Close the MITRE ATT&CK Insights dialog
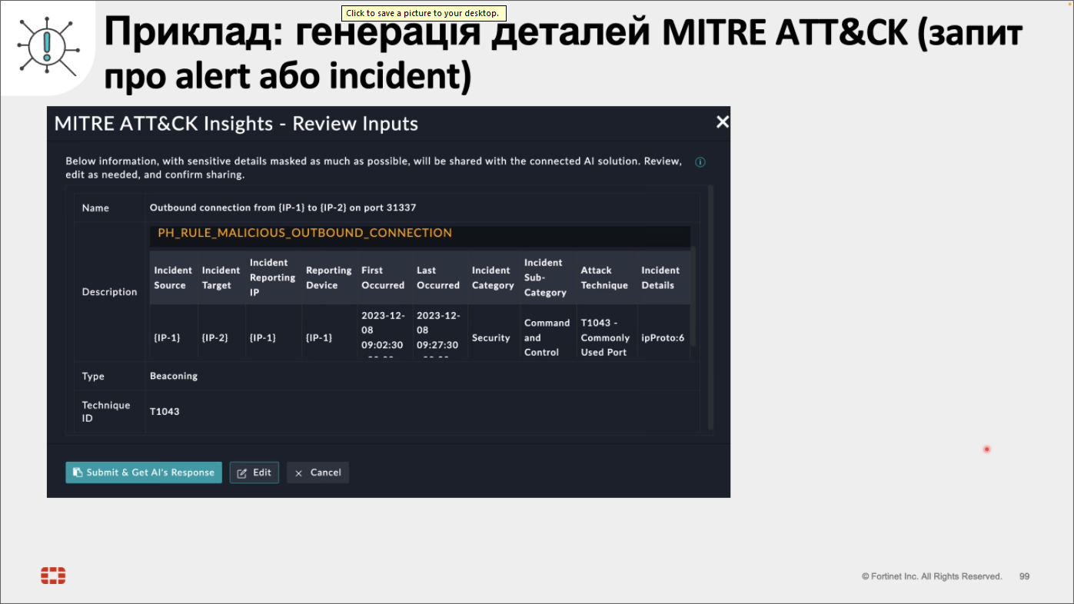 point(722,122)
